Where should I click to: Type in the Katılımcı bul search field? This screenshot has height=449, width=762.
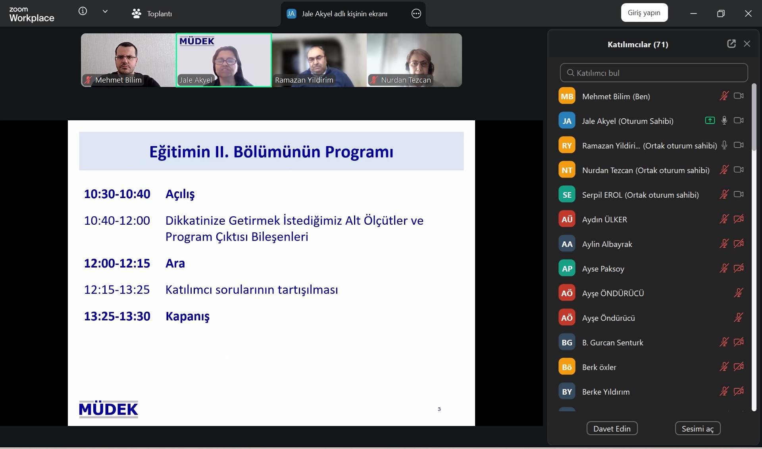[x=654, y=73]
